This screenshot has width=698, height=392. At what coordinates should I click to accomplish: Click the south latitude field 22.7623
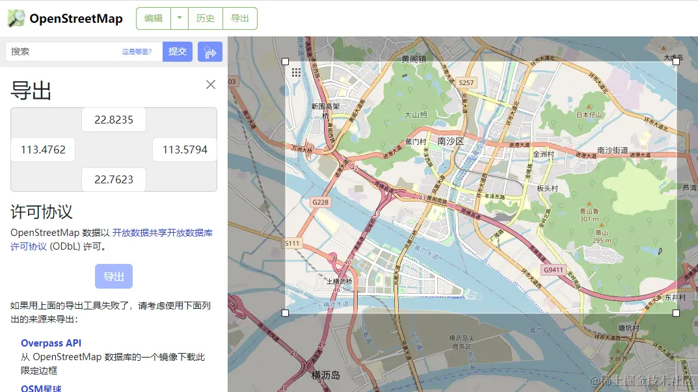click(113, 179)
